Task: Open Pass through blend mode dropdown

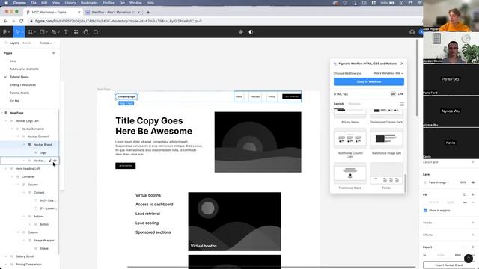Action: click(x=439, y=182)
